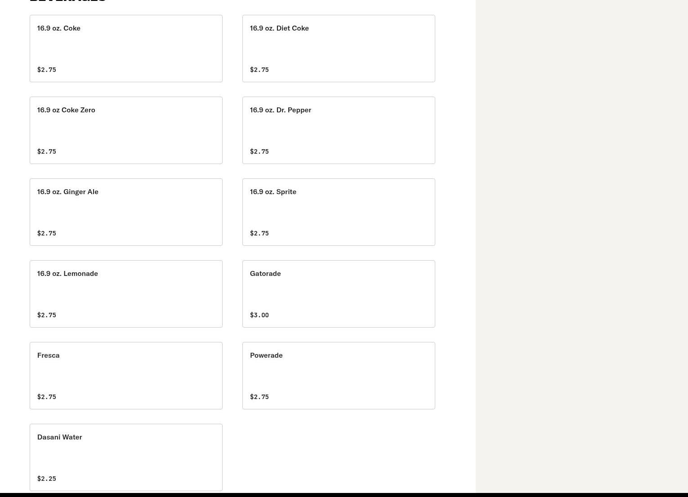Select the 16.9 oz. Coke item

(x=126, y=49)
